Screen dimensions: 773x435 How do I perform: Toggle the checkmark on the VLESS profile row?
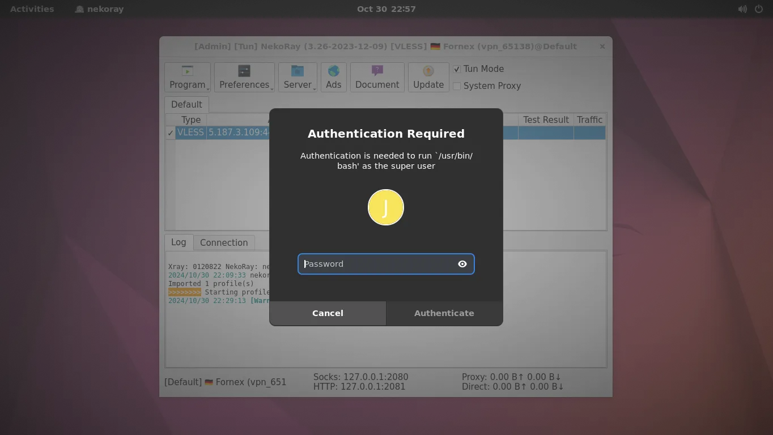pos(171,133)
